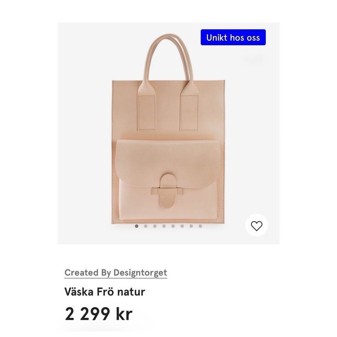Open the beige leather bag product photo

coord(168,129)
